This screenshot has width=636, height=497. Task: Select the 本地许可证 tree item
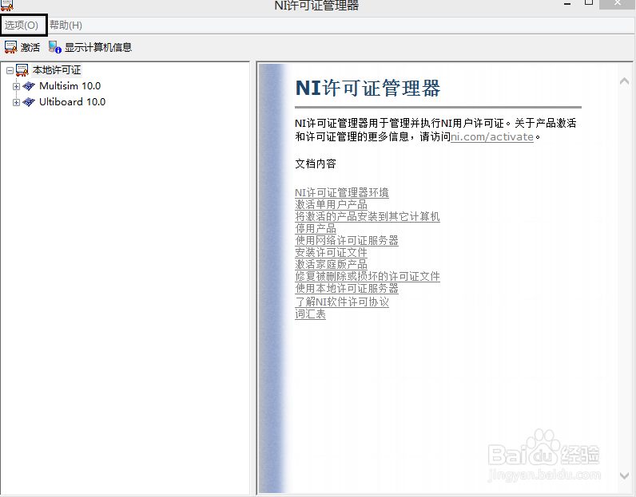pos(57,70)
